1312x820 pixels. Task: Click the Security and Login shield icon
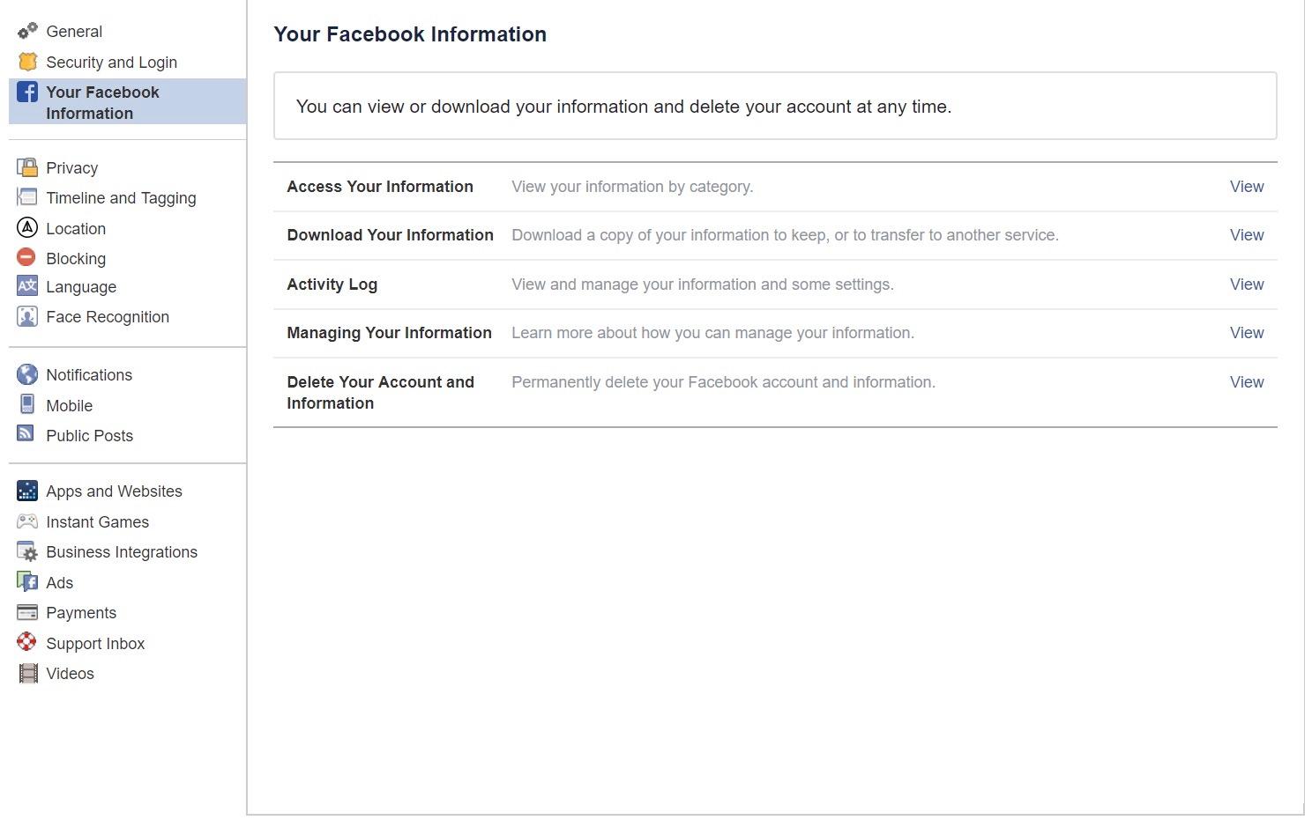tap(27, 62)
